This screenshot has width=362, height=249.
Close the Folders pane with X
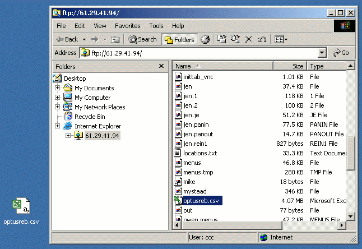coord(161,66)
